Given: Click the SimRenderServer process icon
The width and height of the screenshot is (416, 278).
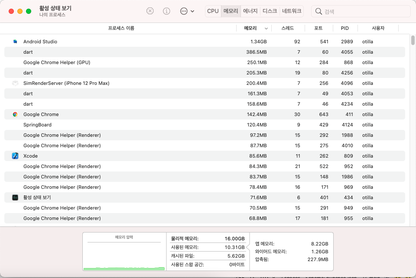Looking at the screenshot, I should 15,83.
